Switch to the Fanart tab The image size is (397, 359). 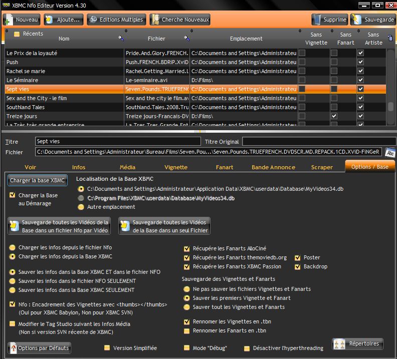pyautogui.click(x=225, y=167)
